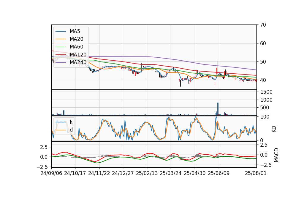
Task: Click the 60 price axis tick label
Action: [263, 43]
